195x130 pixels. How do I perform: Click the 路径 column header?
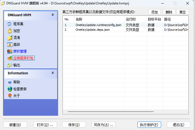pos(175,19)
